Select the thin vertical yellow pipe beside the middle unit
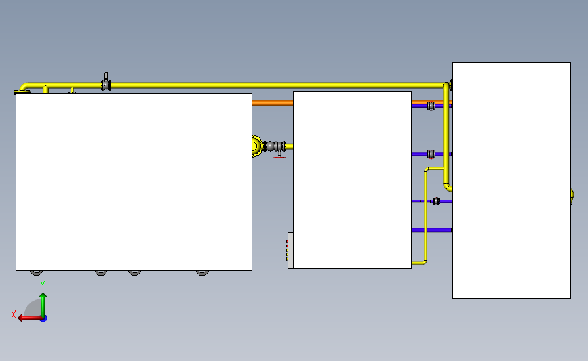588x361 pixels. [426, 215]
